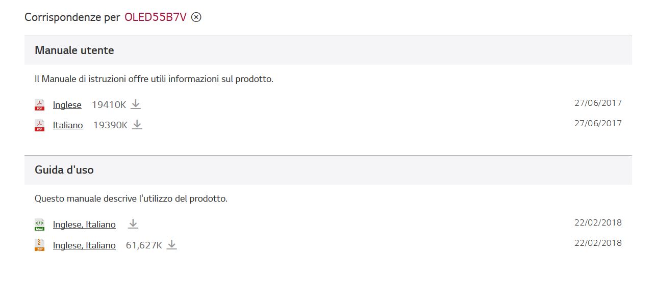Select the Guida d'uso section header
The image size is (654, 281).
pos(328,170)
